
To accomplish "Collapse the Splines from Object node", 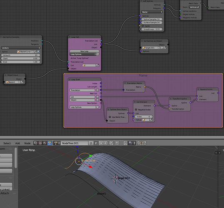I will 108,109.
